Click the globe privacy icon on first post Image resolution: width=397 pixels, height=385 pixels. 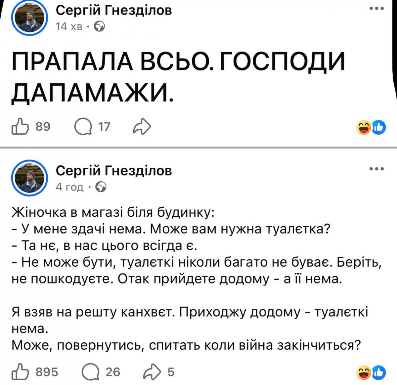[x=100, y=26]
